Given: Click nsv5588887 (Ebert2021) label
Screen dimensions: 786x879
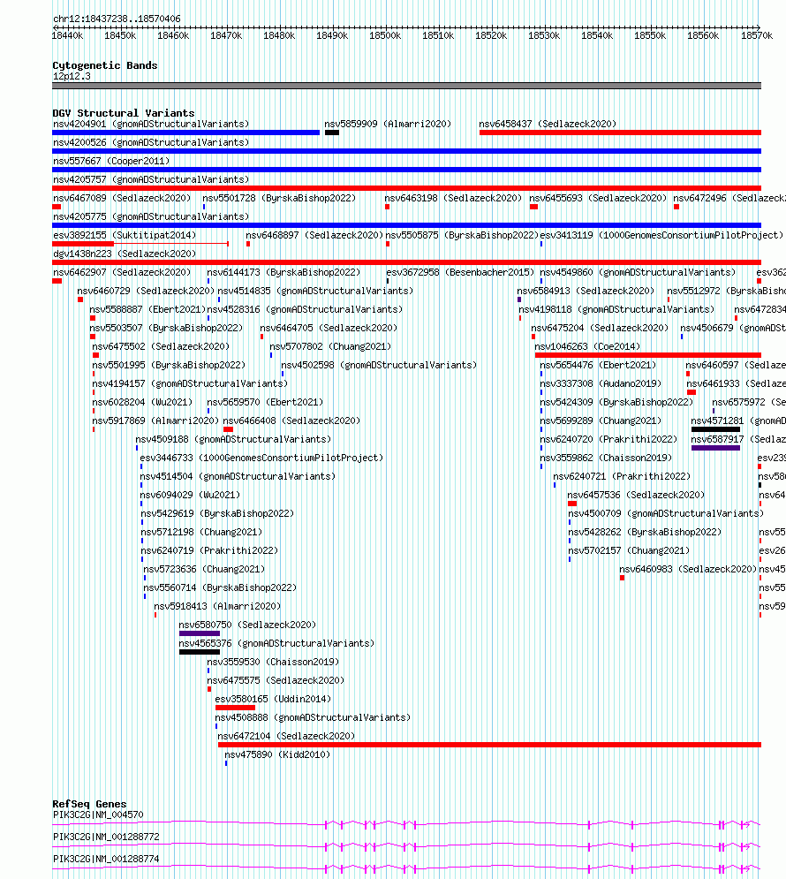Looking at the screenshot, I should [x=147, y=309].
